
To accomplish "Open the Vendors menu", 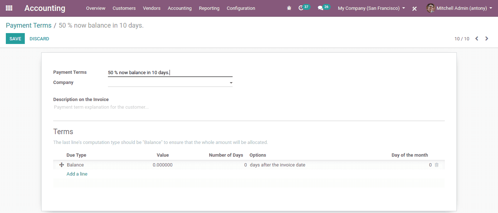I will (x=152, y=8).
